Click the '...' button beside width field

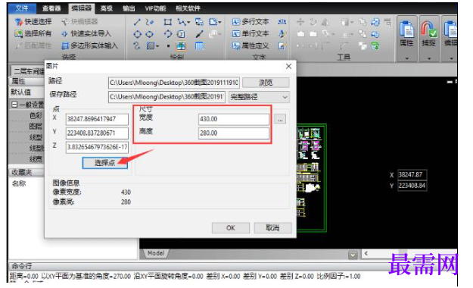click(x=280, y=120)
